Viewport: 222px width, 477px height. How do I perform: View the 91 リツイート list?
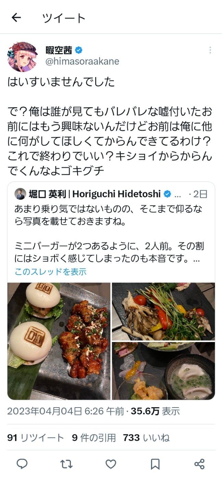click(36, 437)
